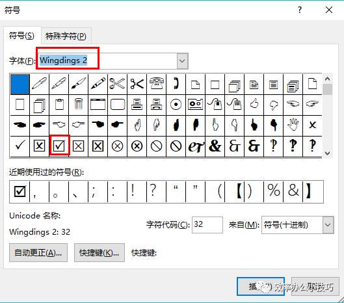Open the font dropdown arrow

[183, 60]
